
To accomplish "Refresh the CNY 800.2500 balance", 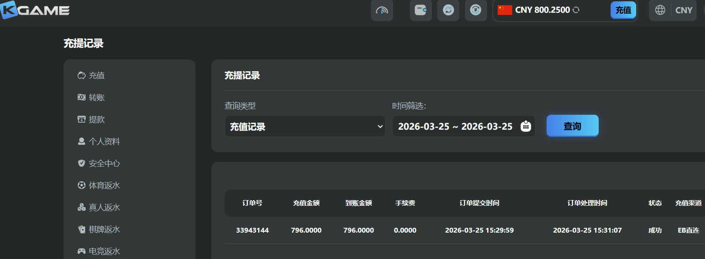I will click(576, 10).
